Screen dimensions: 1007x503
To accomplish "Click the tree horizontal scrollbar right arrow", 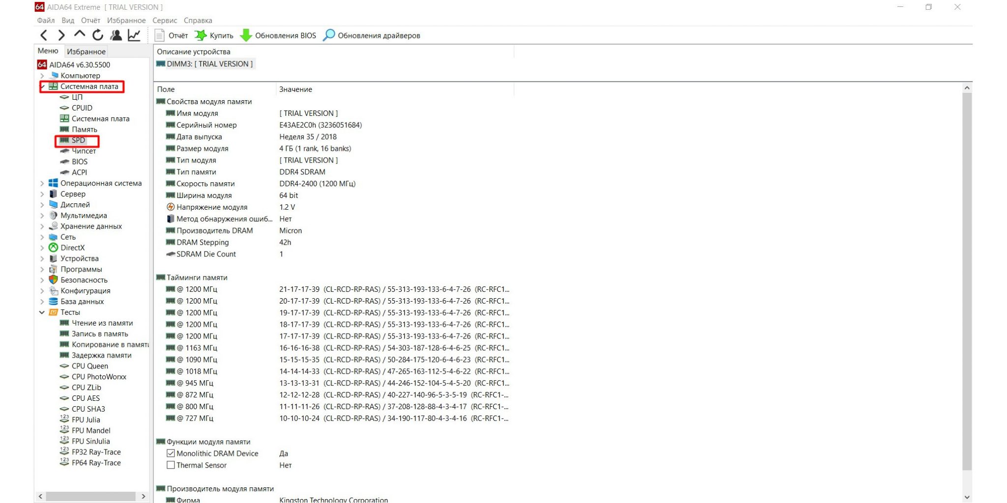I will [x=143, y=497].
